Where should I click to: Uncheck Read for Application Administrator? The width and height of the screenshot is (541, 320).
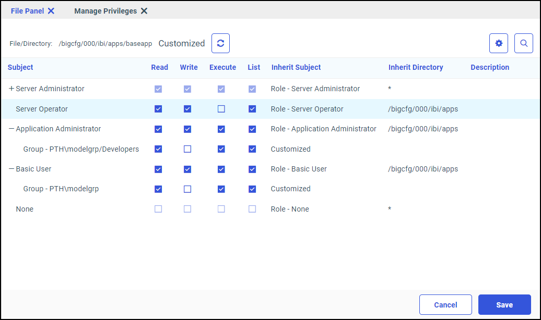coord(158,129)
